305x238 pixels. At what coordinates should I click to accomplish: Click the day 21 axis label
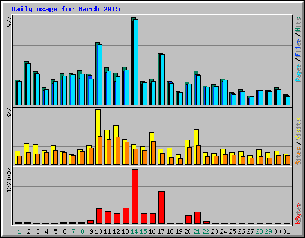(x=197, y=231)
